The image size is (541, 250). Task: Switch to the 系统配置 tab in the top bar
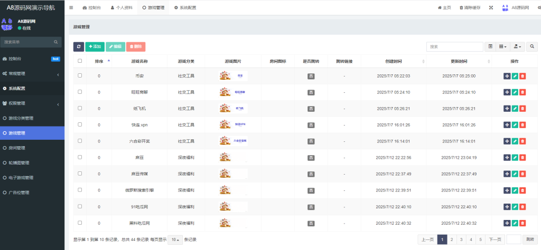click(x=185, y=7)
